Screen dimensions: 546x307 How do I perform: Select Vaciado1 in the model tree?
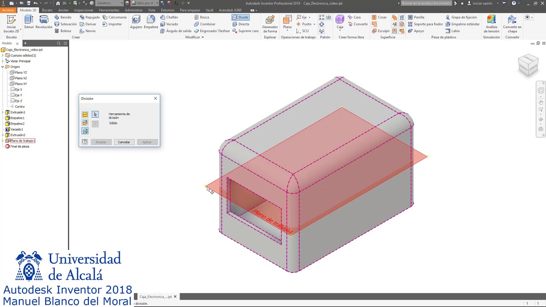14,129
